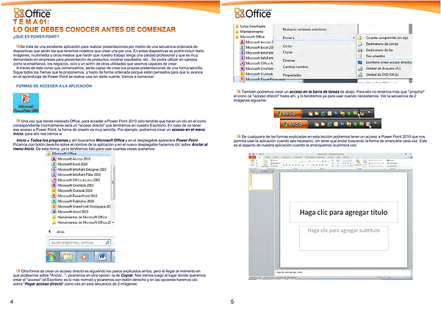
Task: Launch Microsoft Word 2010 from the programs list
Action: [x=70, y=212]
